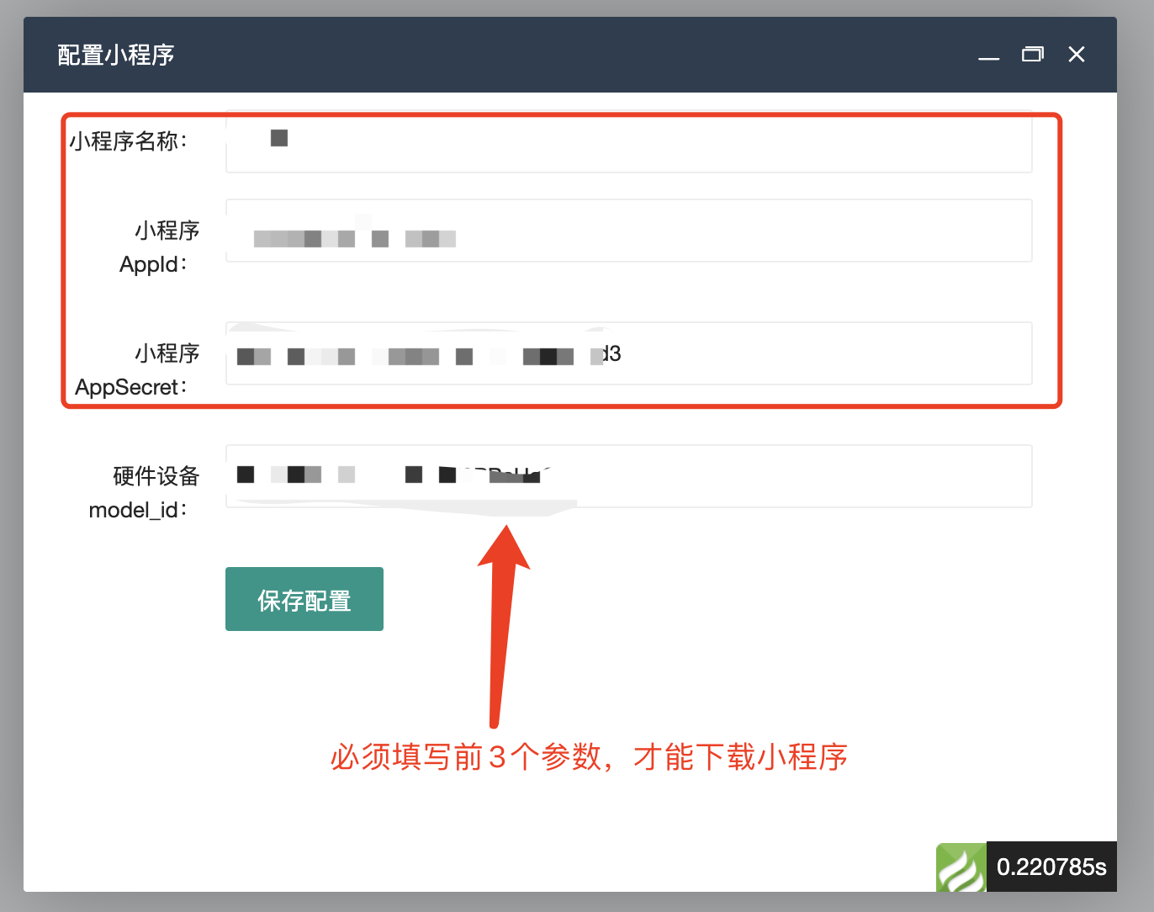Place cursor after "d3" in AppSecret value
The width and height of the screenshot is (1154, 912).
623,354
